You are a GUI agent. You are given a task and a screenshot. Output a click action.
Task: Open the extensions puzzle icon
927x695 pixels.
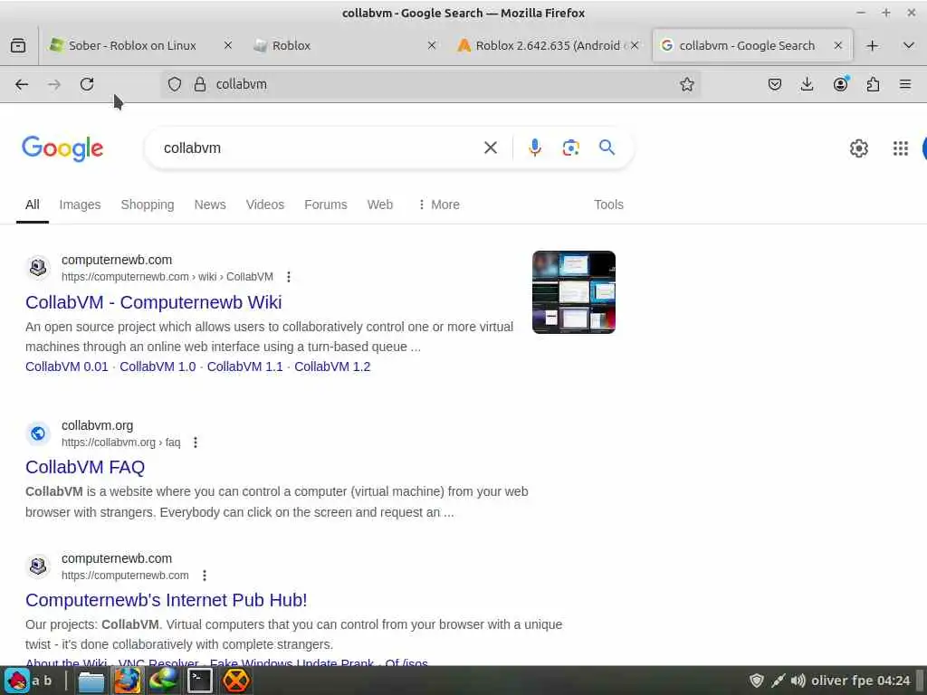pos(873,84)
